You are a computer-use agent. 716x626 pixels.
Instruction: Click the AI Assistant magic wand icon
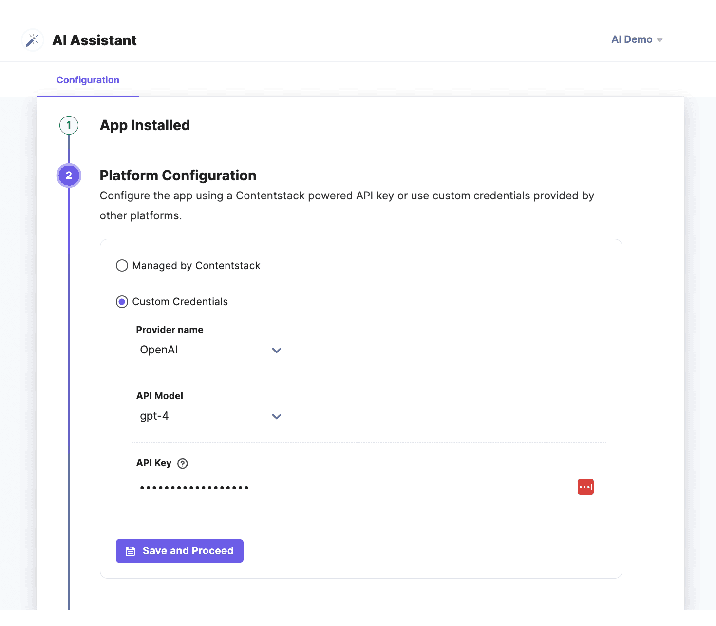point(33,40)
